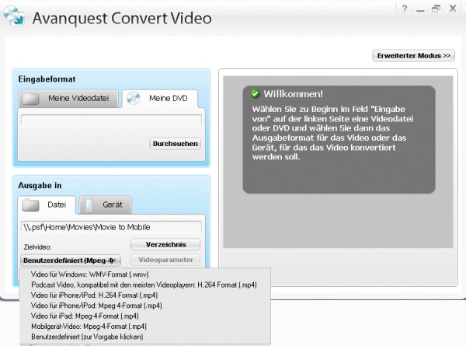Click the Videoparameter button
Viewport: 466px width, 346px height.
(x=165, y=260)
